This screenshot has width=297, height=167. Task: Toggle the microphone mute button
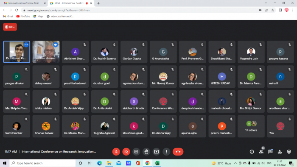(116, 152)
